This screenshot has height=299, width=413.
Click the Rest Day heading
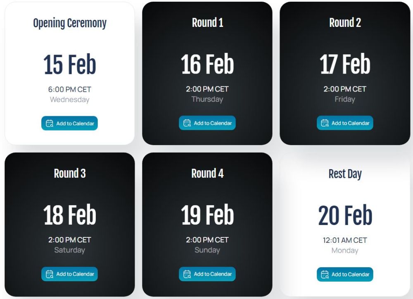pos(345,174)
